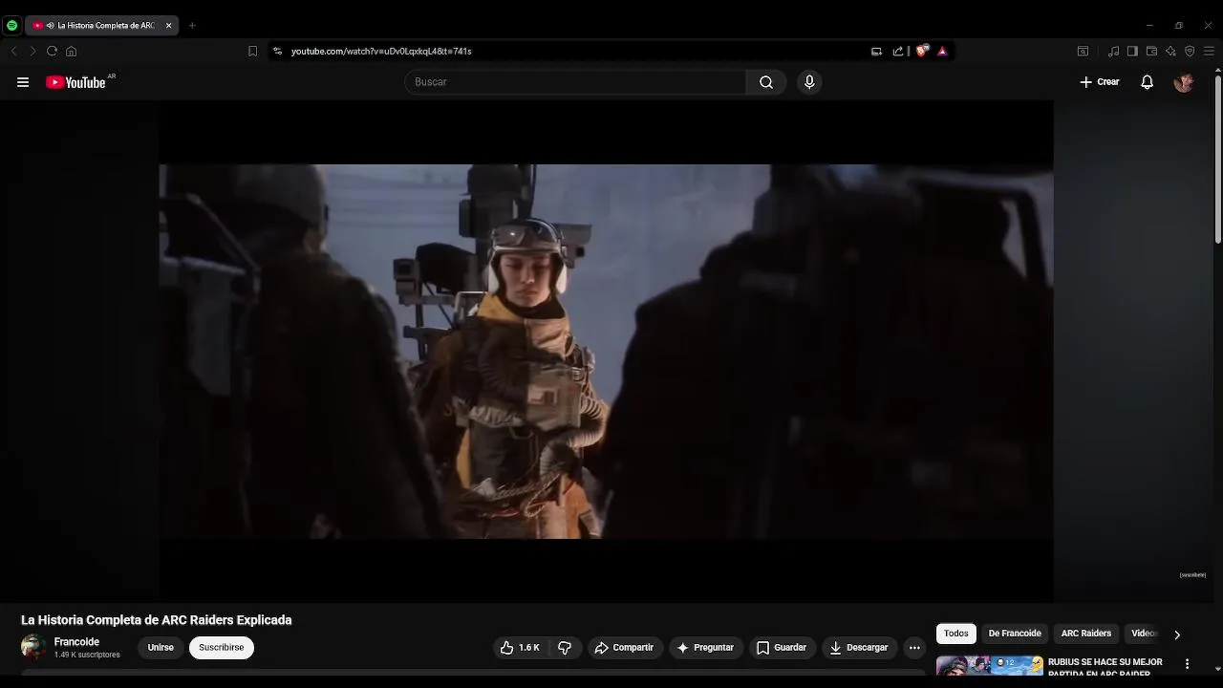Bookmark this page

click(x=252, y=52)
